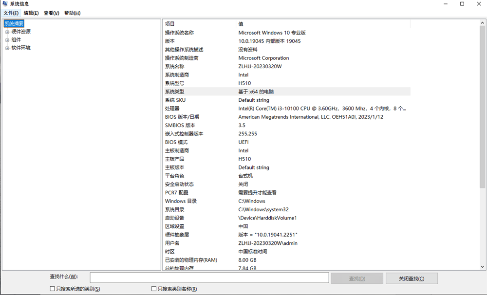487x295 pixels.
Task: Open the 文件 menu
Action: click(x=11, y=13)
